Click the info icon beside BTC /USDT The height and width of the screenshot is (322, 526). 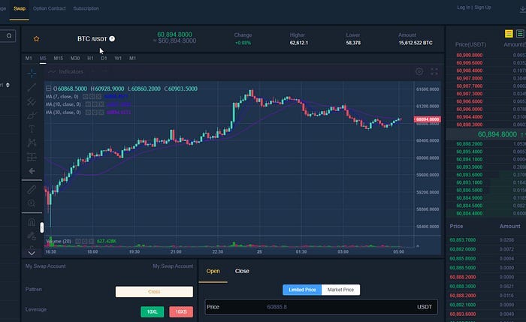pos(112,38)
